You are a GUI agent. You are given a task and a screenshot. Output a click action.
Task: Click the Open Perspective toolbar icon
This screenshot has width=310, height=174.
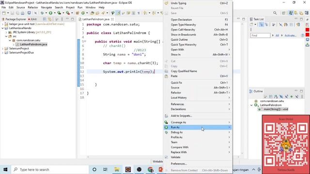tap(284, 13)
